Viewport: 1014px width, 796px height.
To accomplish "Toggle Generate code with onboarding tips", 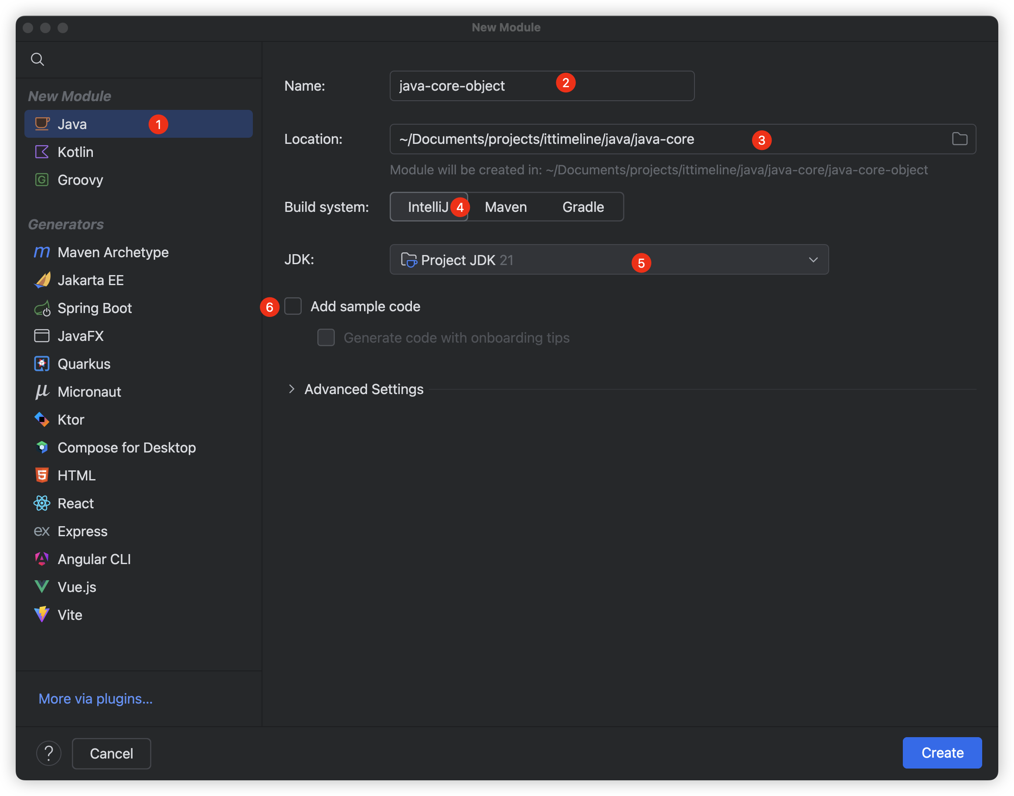I will click(326, 337).
